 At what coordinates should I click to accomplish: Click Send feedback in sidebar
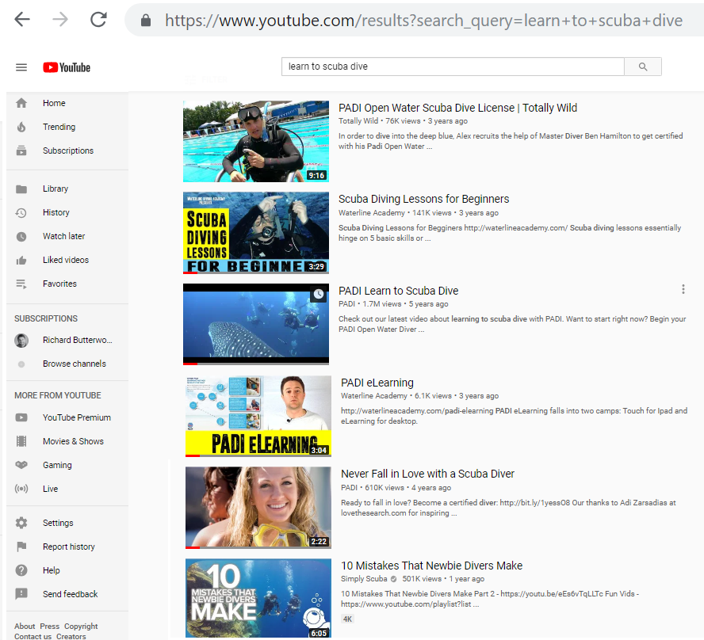[70, 594]
